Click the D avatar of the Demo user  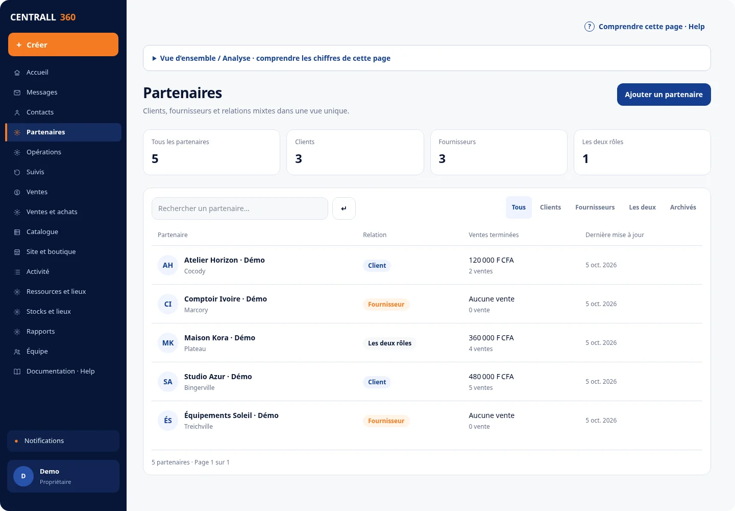point(23,476)
